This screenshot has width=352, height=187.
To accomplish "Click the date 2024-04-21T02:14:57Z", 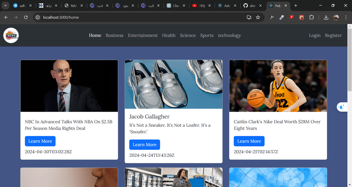I will (256, 152).
